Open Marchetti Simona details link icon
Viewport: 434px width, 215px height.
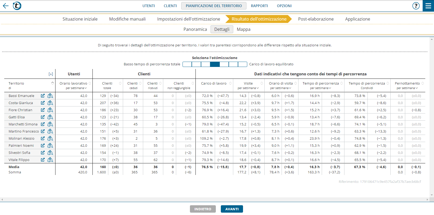pyautogui.click(x=43, y=124)
